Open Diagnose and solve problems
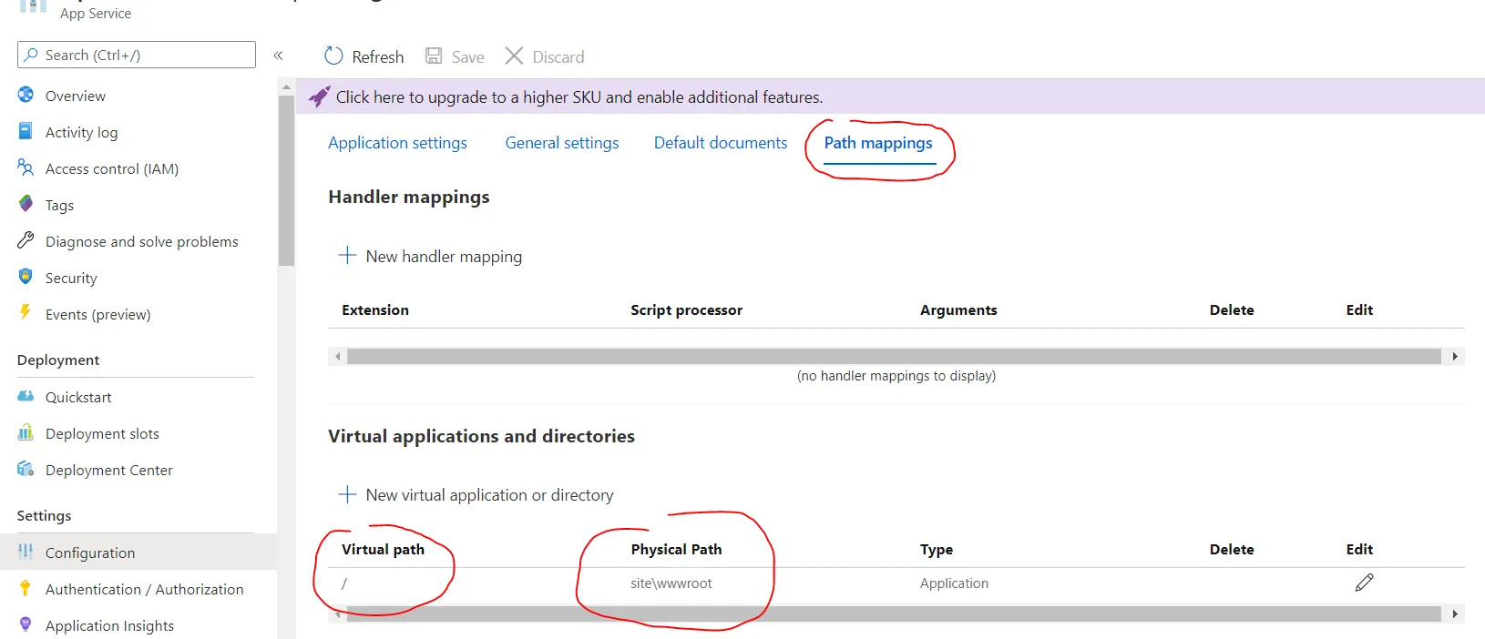The image size is (1485, 639). tap(142, 241)
